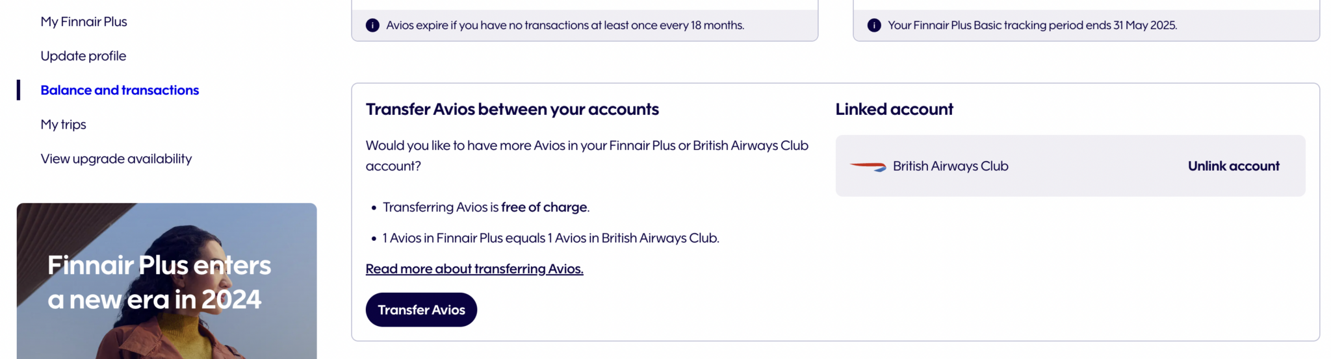1331x359 pixels.
Task: Open the Finnair Plus new era promo banner
Action: coord(166,281)
